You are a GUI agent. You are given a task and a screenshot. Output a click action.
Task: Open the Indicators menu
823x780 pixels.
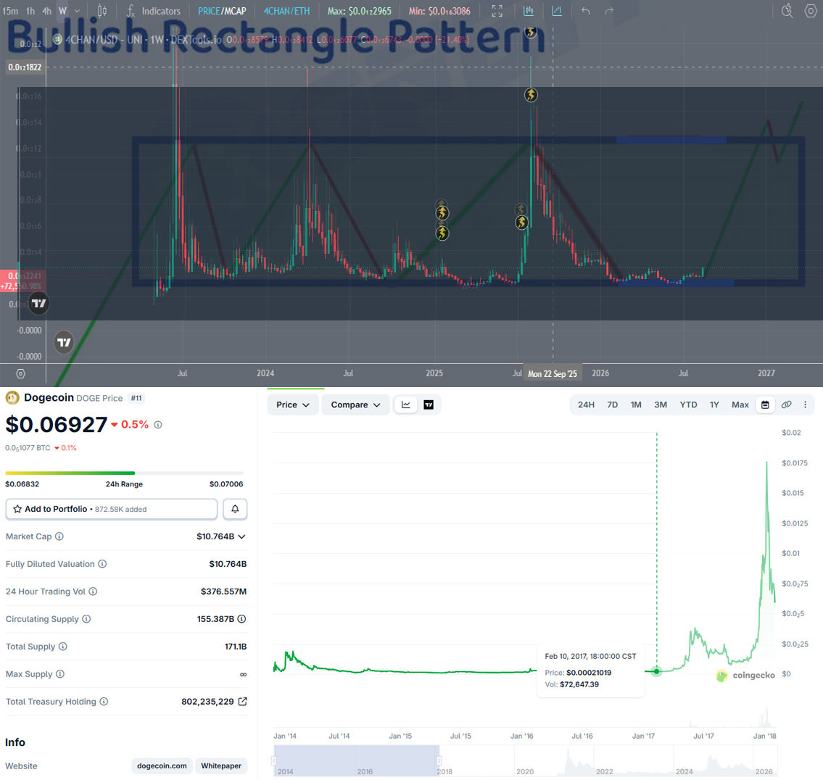coord(153,10)
